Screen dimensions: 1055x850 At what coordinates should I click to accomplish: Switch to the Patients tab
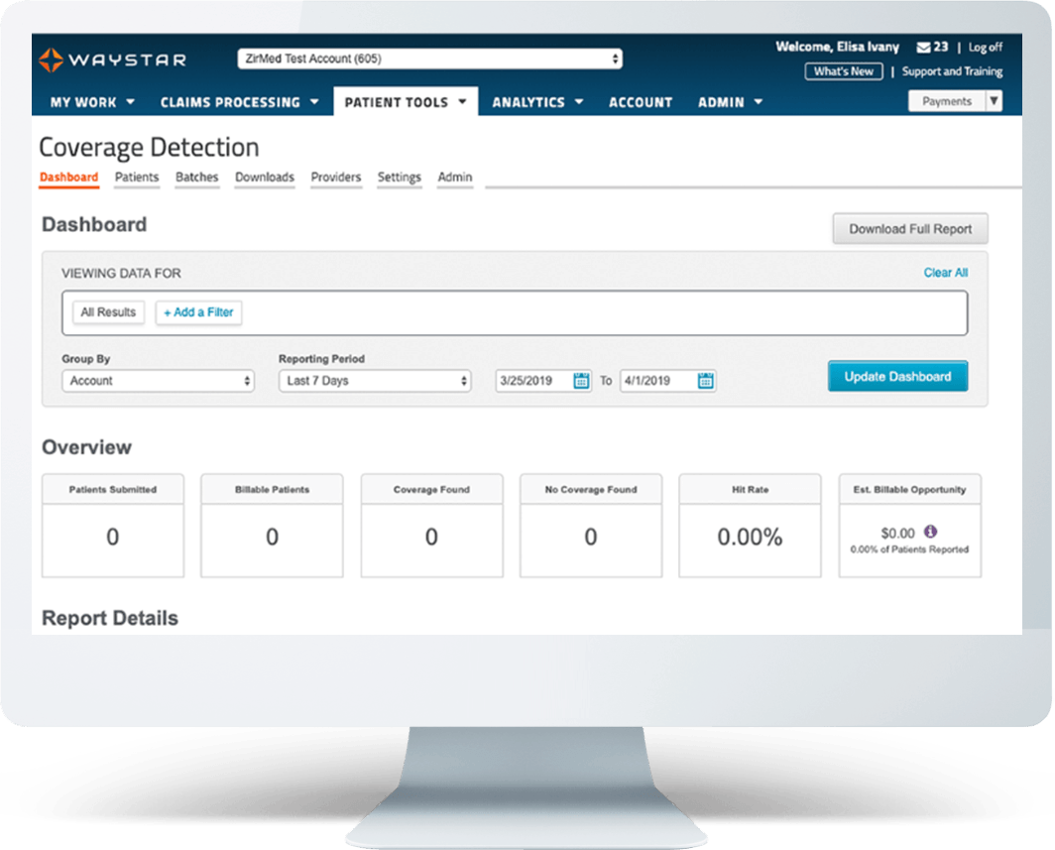(136, 177)
